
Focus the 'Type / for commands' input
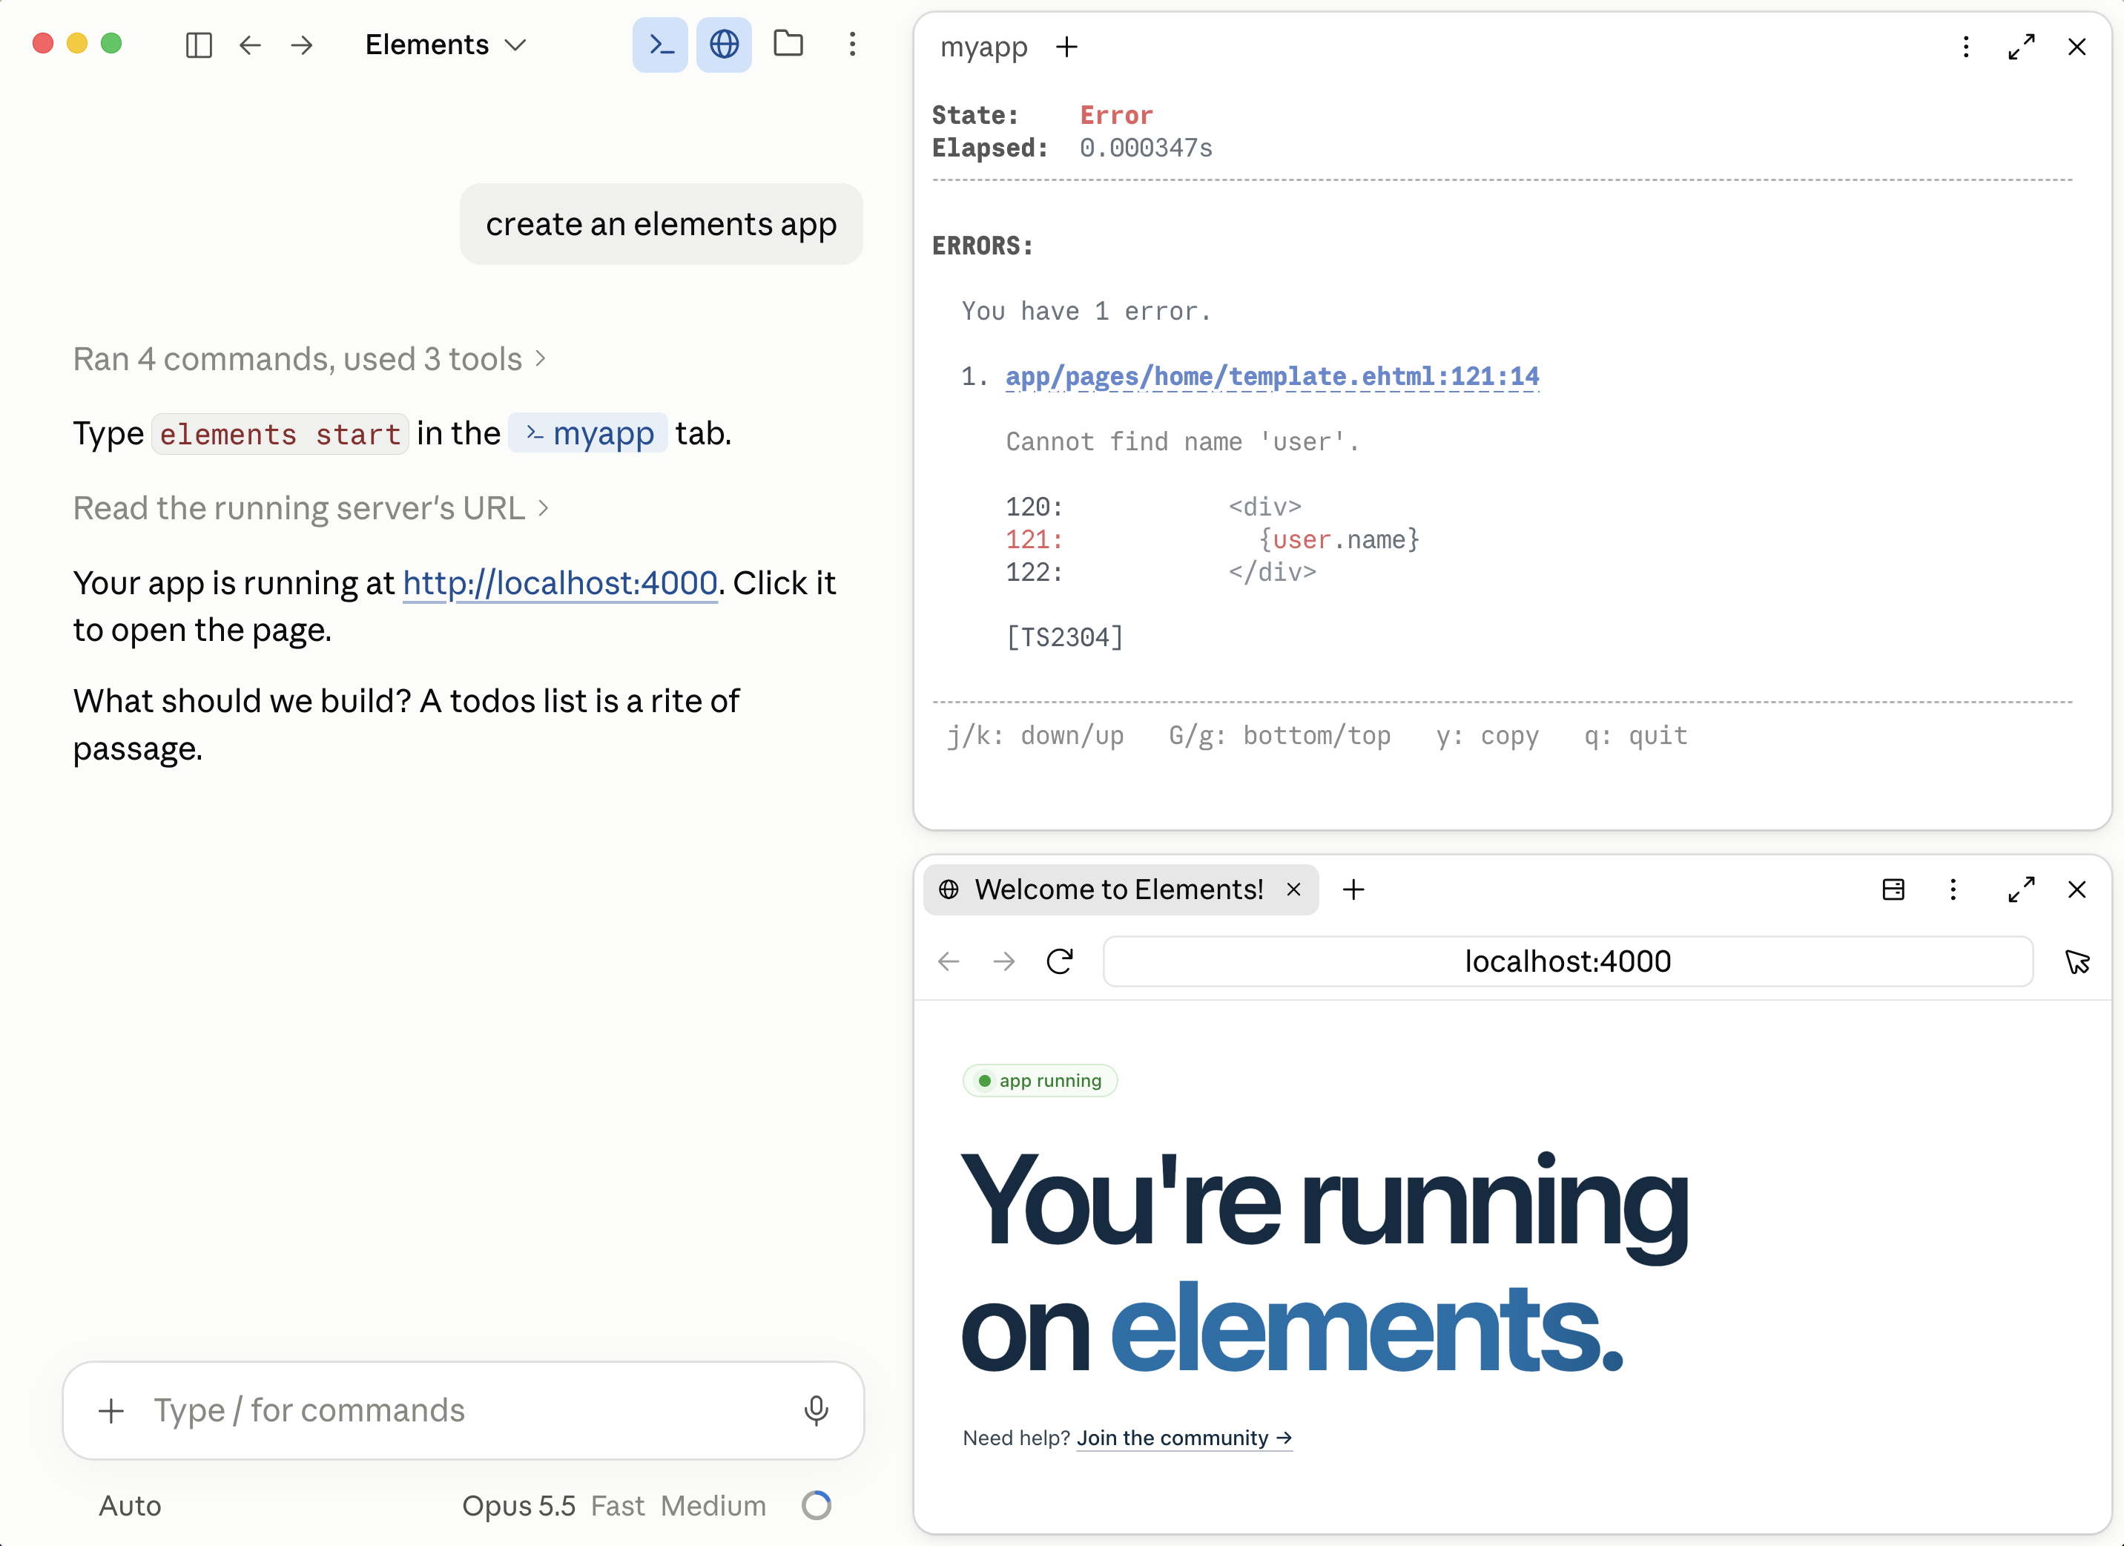pos(464,1411)
